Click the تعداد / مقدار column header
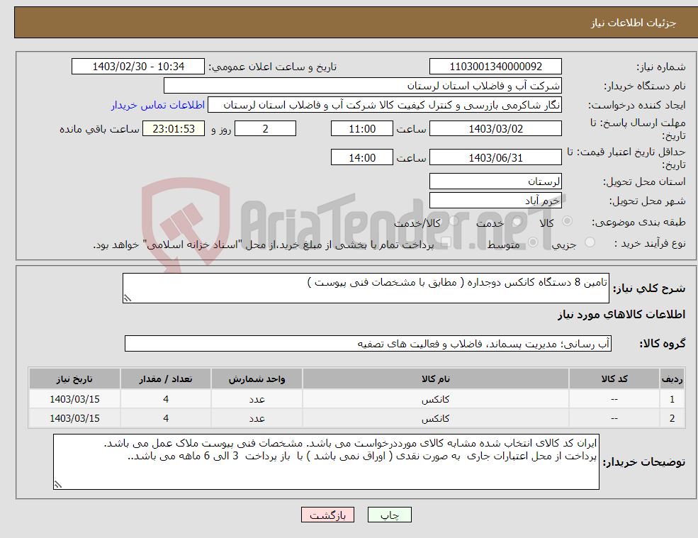 [x=166, y=379]
